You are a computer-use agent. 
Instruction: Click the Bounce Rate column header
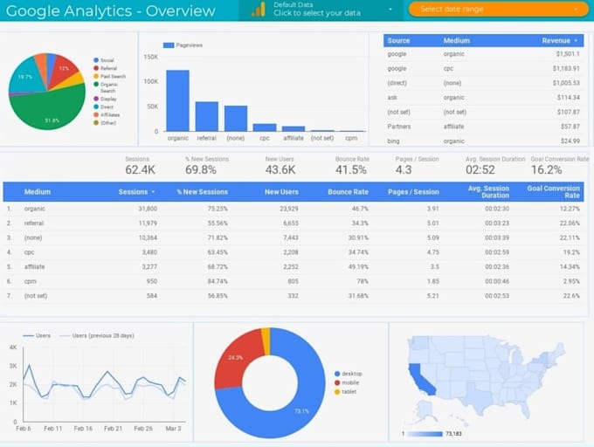(349, 192)
